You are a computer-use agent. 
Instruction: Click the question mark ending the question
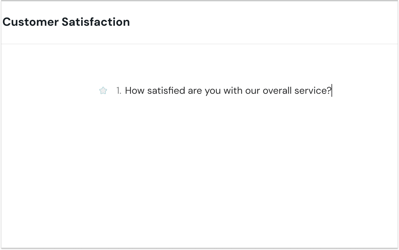[329, 91]
